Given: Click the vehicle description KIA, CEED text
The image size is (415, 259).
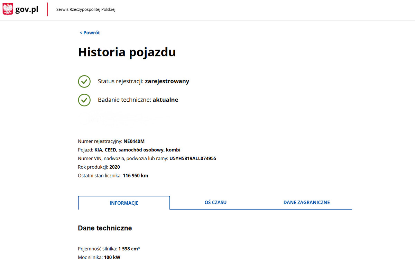Looking at the screenshot, I should click(x=137, y=150).
